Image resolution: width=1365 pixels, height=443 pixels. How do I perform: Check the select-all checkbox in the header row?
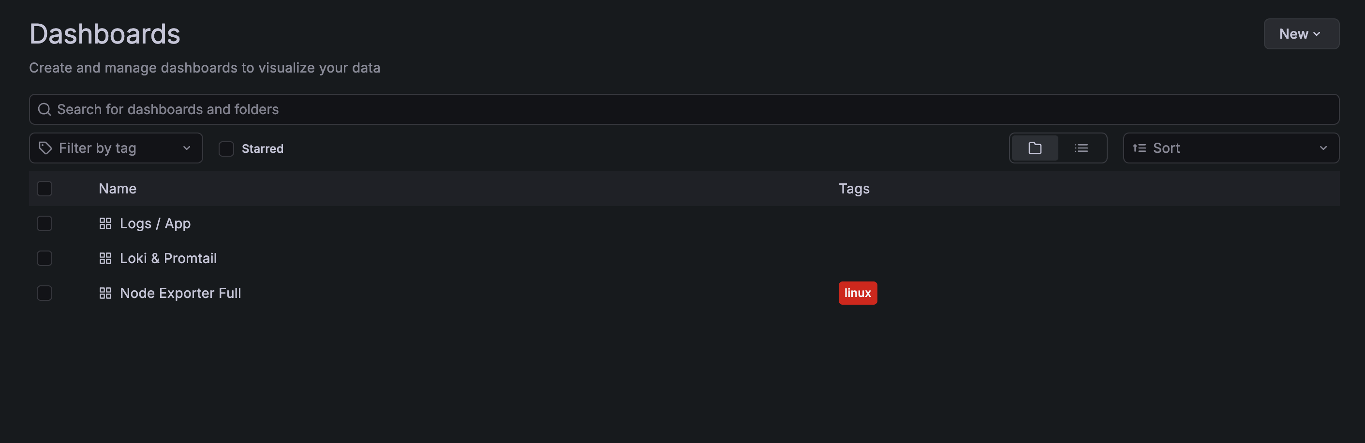tap(45, 189)
